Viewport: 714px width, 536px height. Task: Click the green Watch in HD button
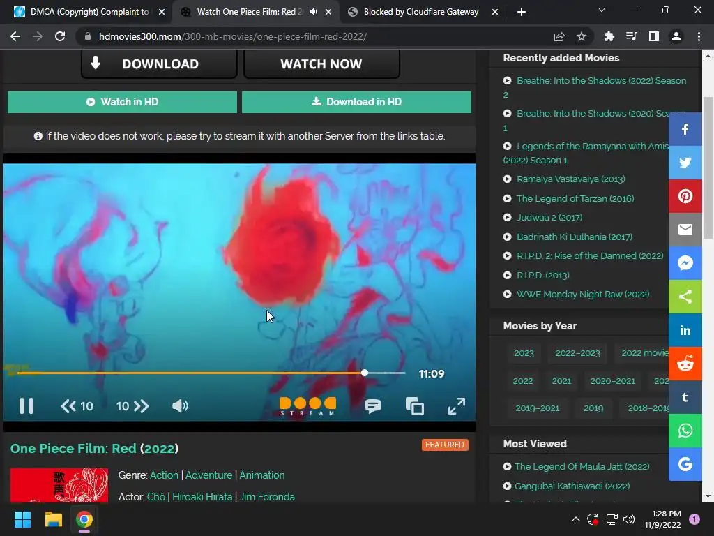pyautogui.click(x=122, y=102)
